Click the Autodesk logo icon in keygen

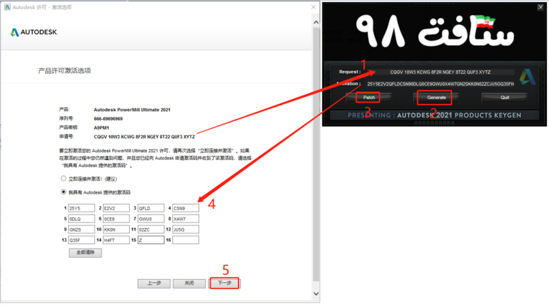[x=527, y=77]
